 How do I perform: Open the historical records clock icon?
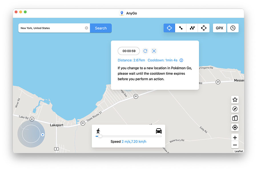(x=233, y=28)
